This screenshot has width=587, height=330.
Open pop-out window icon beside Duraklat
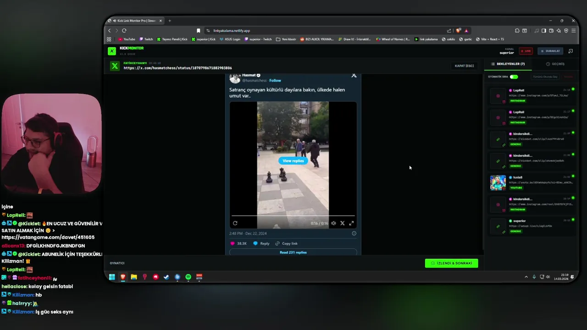click(570, 51)
